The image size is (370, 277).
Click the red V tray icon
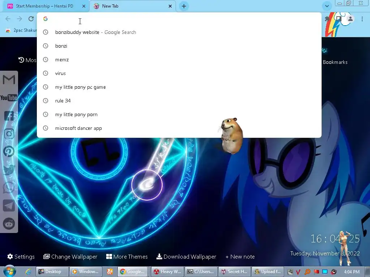(298, 272)
